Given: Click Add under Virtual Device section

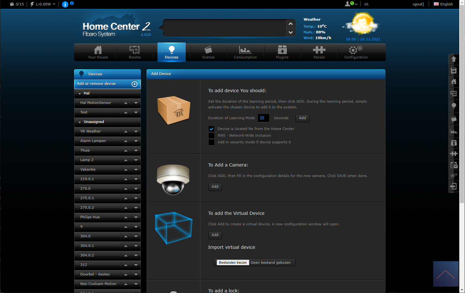Looking at the screenshot, I should coord(215,235).
